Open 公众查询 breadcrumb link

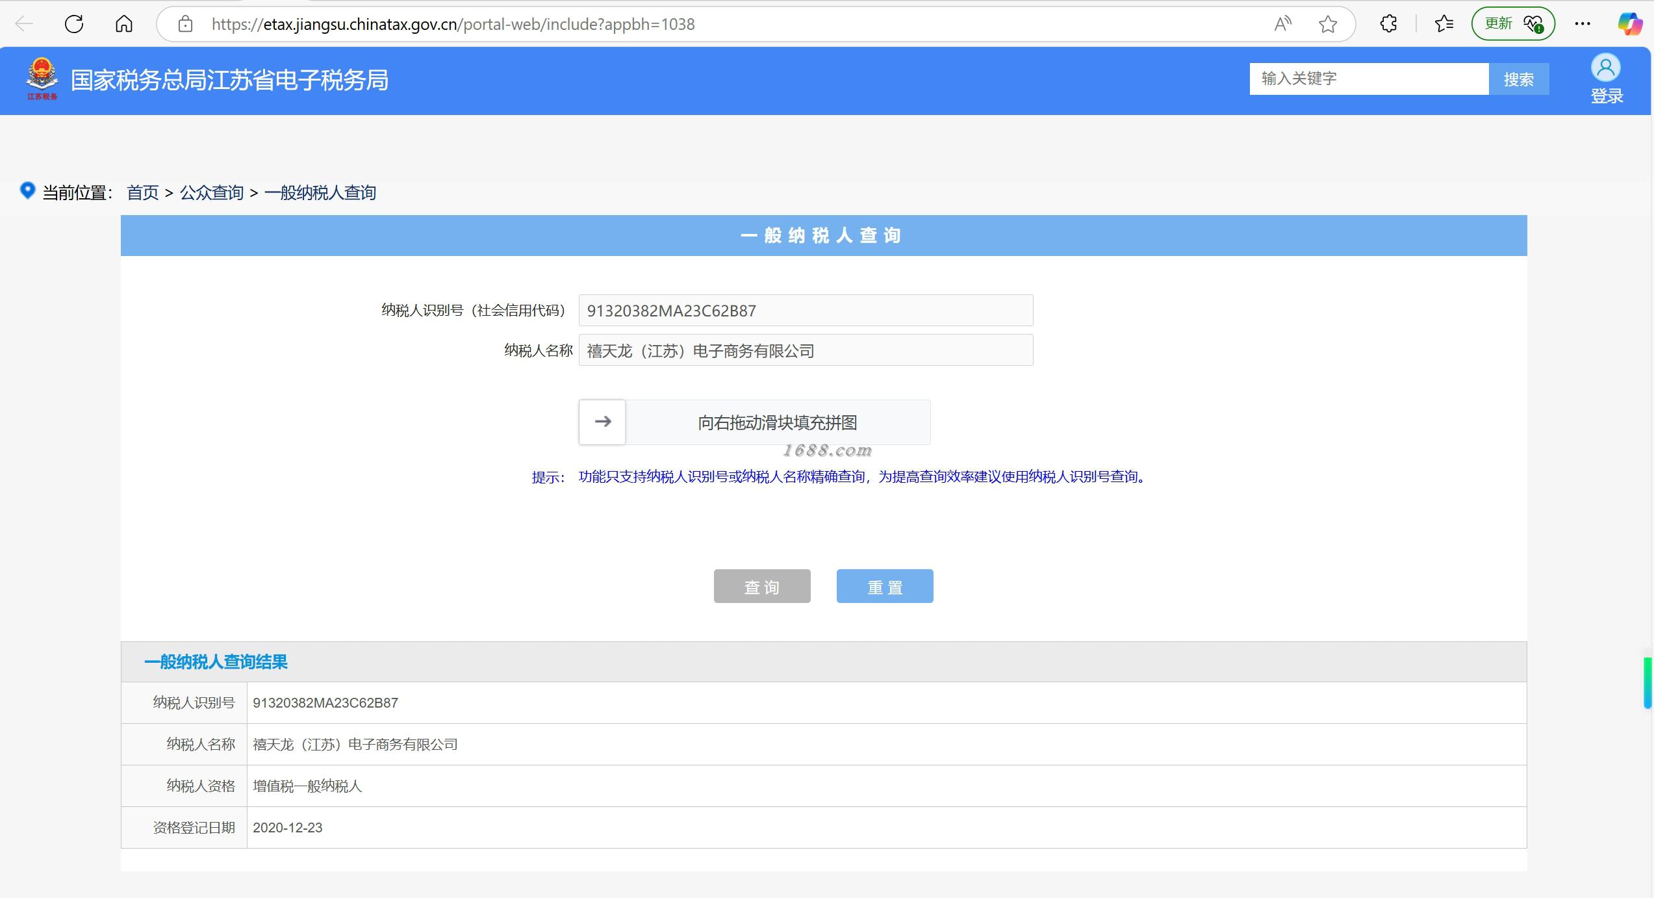coord(212,192)
